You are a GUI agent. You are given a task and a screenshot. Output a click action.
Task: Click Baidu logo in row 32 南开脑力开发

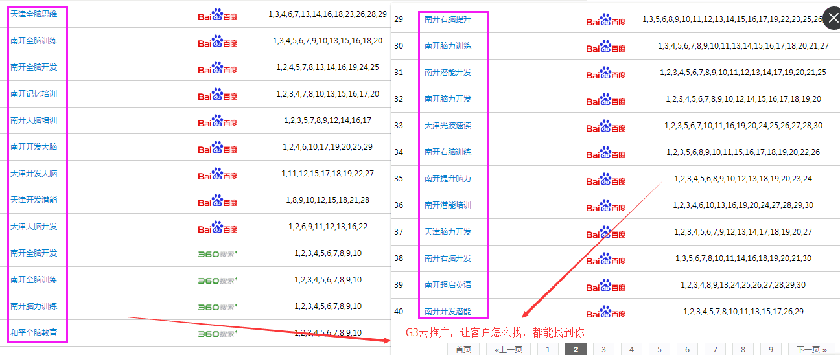coord(606,100)
